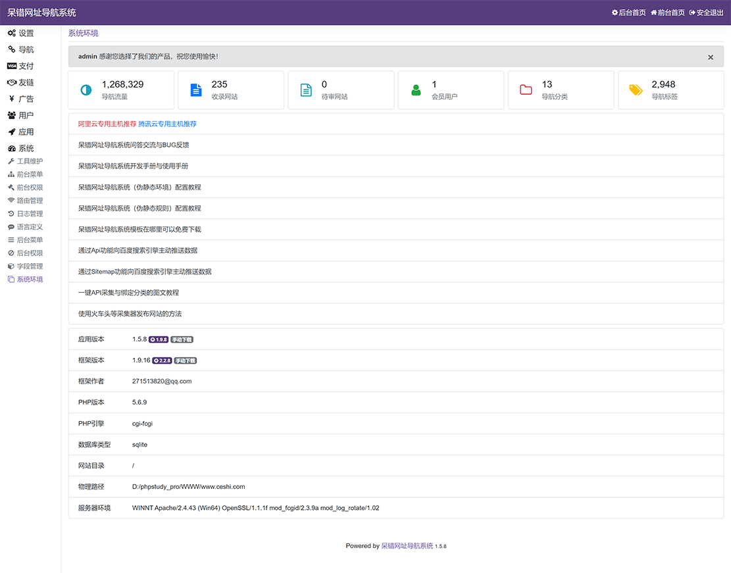Click the red 导航分类 folder icon

tap(526, 90)
